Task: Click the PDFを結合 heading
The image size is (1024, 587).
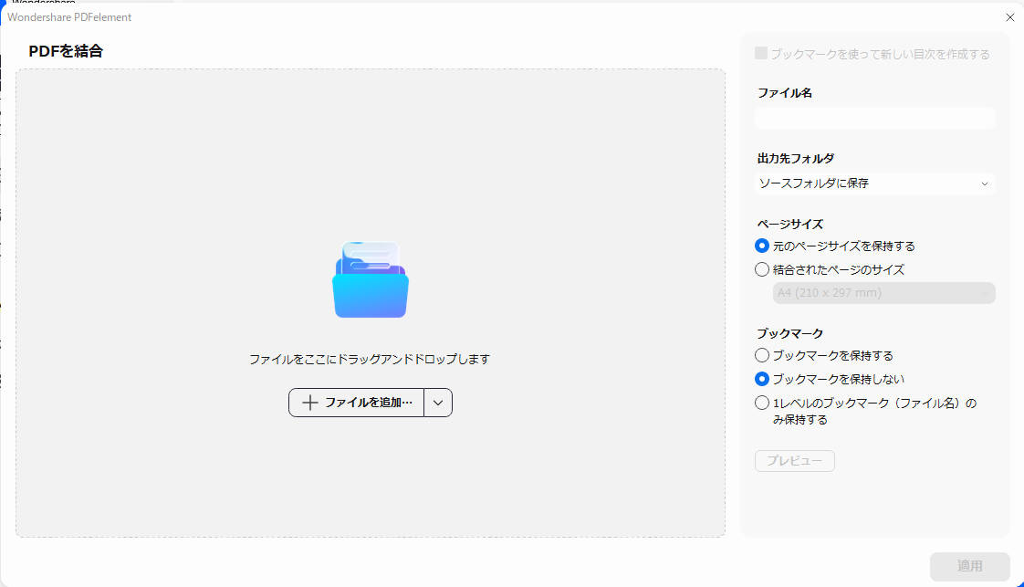Action: coord(66,51)
